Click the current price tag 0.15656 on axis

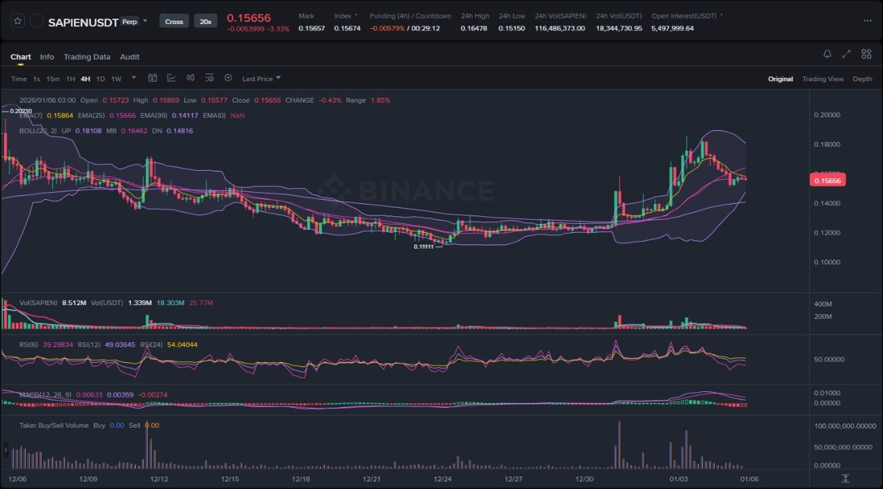point(827,180)
